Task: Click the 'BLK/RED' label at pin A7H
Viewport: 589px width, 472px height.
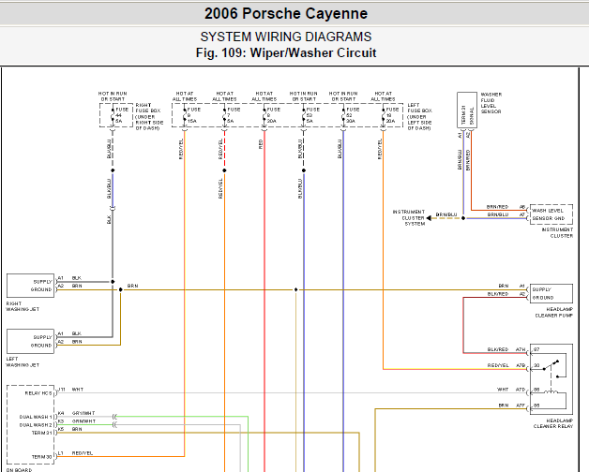Action: coord(498,349)
